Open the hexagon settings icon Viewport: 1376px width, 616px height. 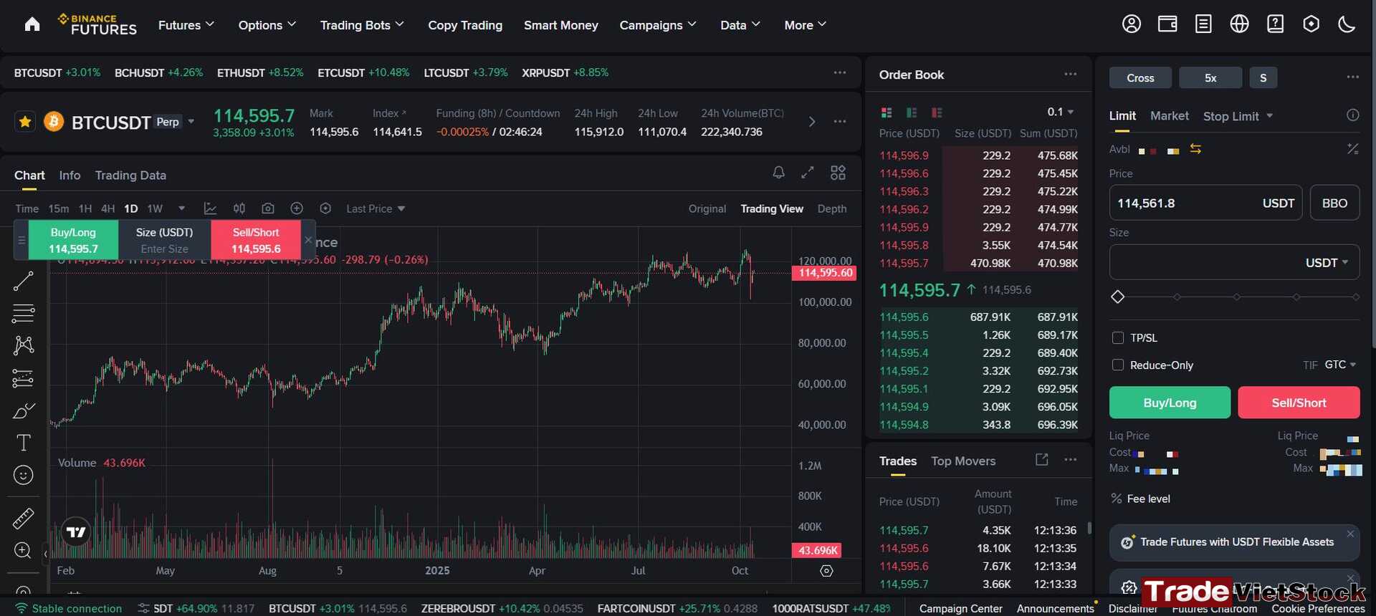click(1311, 24)
